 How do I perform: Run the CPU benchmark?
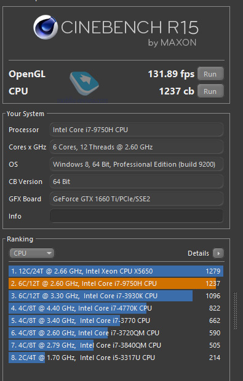click(x=210, y=91)
